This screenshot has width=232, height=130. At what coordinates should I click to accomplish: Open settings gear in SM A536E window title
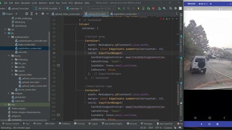[211, 4]
